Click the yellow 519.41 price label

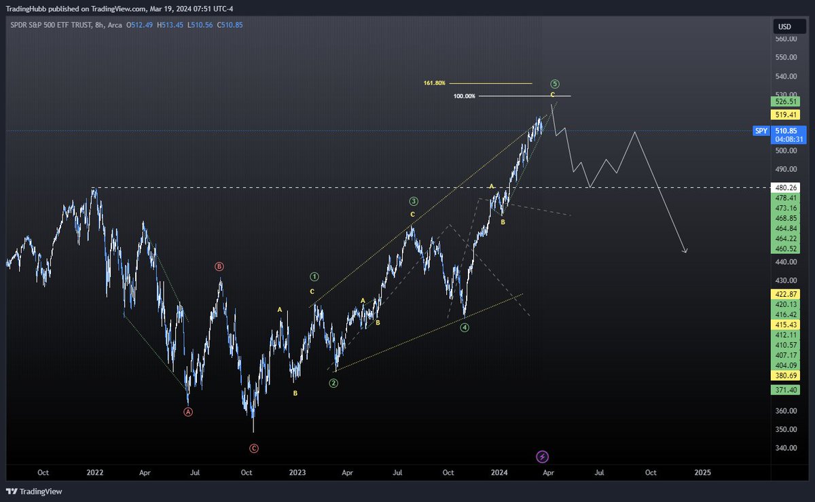pos(784,115)
